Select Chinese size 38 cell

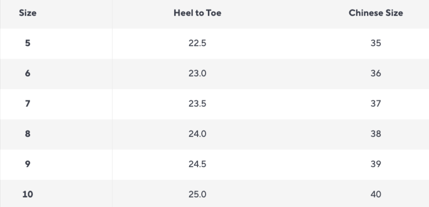375,134
